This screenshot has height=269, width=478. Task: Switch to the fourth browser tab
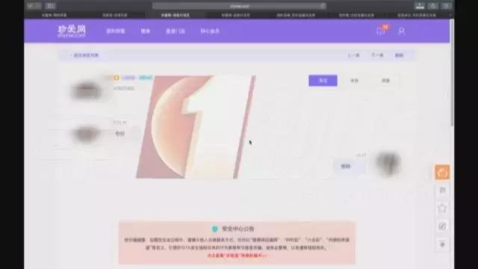[x=236, y=15]
